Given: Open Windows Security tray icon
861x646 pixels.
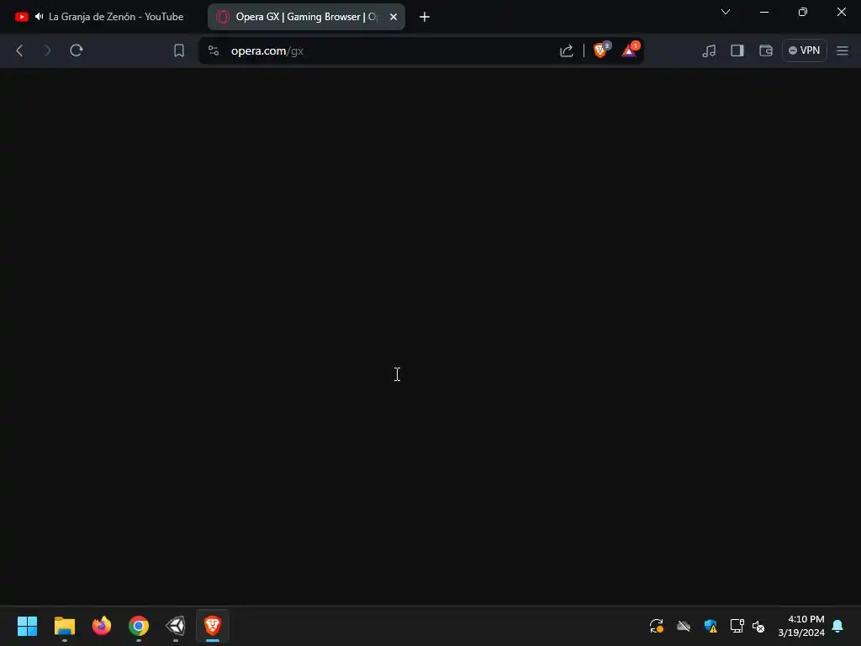Looking at the screenshot, I should click(x=710, y=626).
